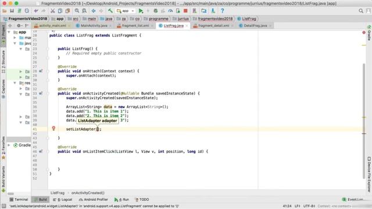This screenshot has width=372, height=209.
Task: Click the Replace icon next to Find
Action: [84, 11]
